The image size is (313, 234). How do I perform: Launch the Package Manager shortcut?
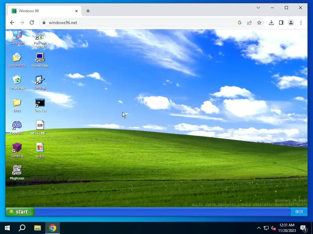[40, 39]
